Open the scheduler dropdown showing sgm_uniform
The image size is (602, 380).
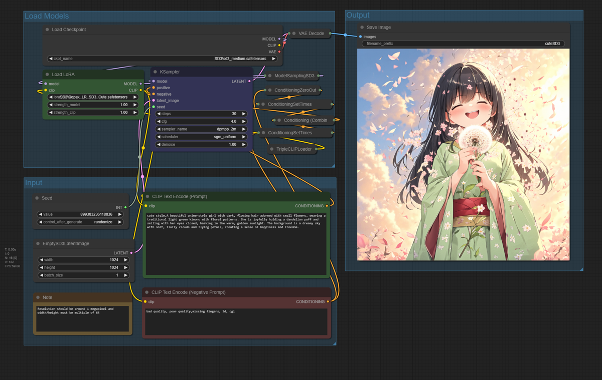(x=201, y=137)
